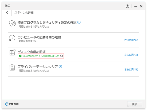Open さらに調べる for privacy data clearing
The height and width of the screenshot is (112, 147).
(131, 69)
